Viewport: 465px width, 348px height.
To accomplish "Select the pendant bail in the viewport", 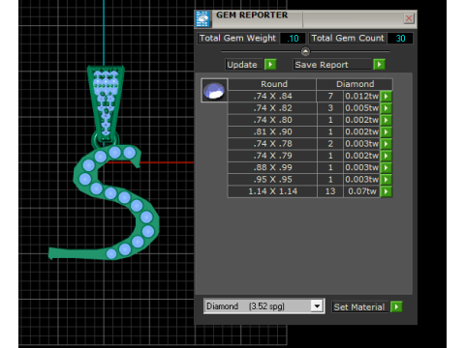I will [106, 103].
